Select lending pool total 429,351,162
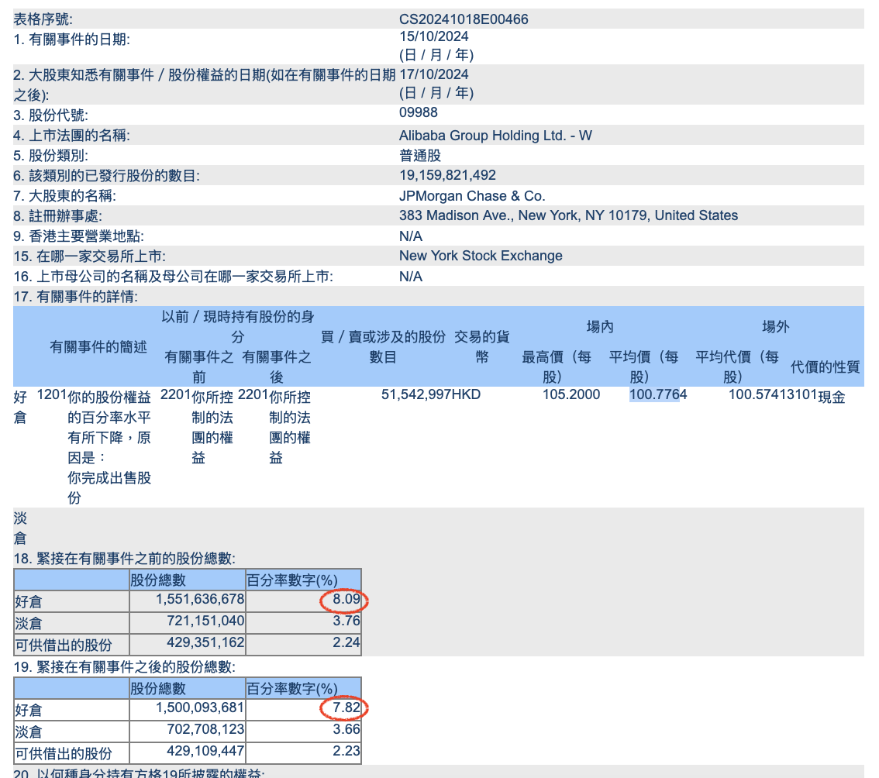 click(x=205, y=642)
